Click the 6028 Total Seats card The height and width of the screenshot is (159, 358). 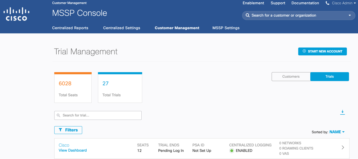[x=73, y=87]
